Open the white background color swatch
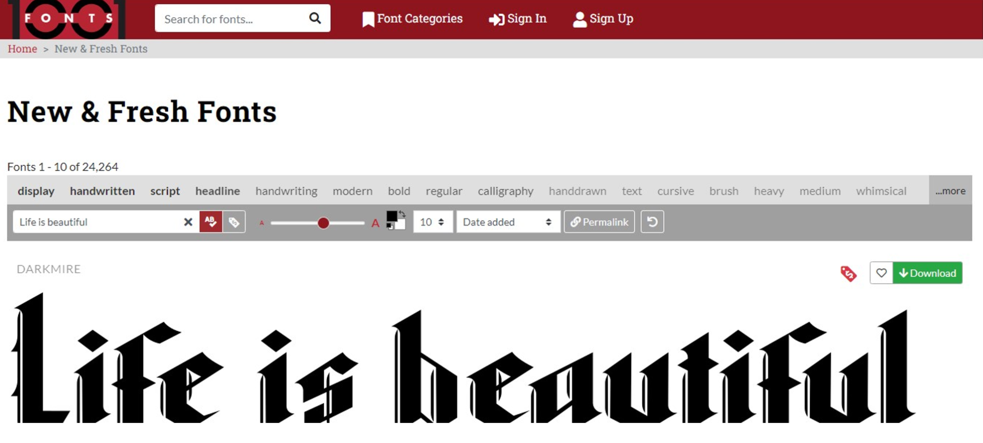The width and height of the screenshot is (983, 443). coord(400,224)
